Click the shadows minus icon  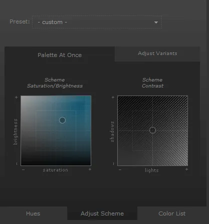point(113,164)
